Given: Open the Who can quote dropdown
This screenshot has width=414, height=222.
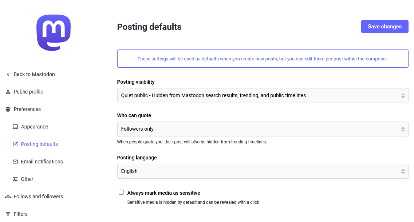Looking at the screenshot, I should pos(263,129).
